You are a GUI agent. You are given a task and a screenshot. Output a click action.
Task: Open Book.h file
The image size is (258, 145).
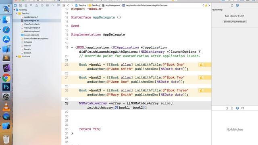coord(27,49)
